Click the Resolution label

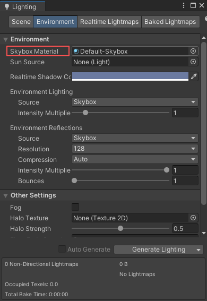(33, 149)
